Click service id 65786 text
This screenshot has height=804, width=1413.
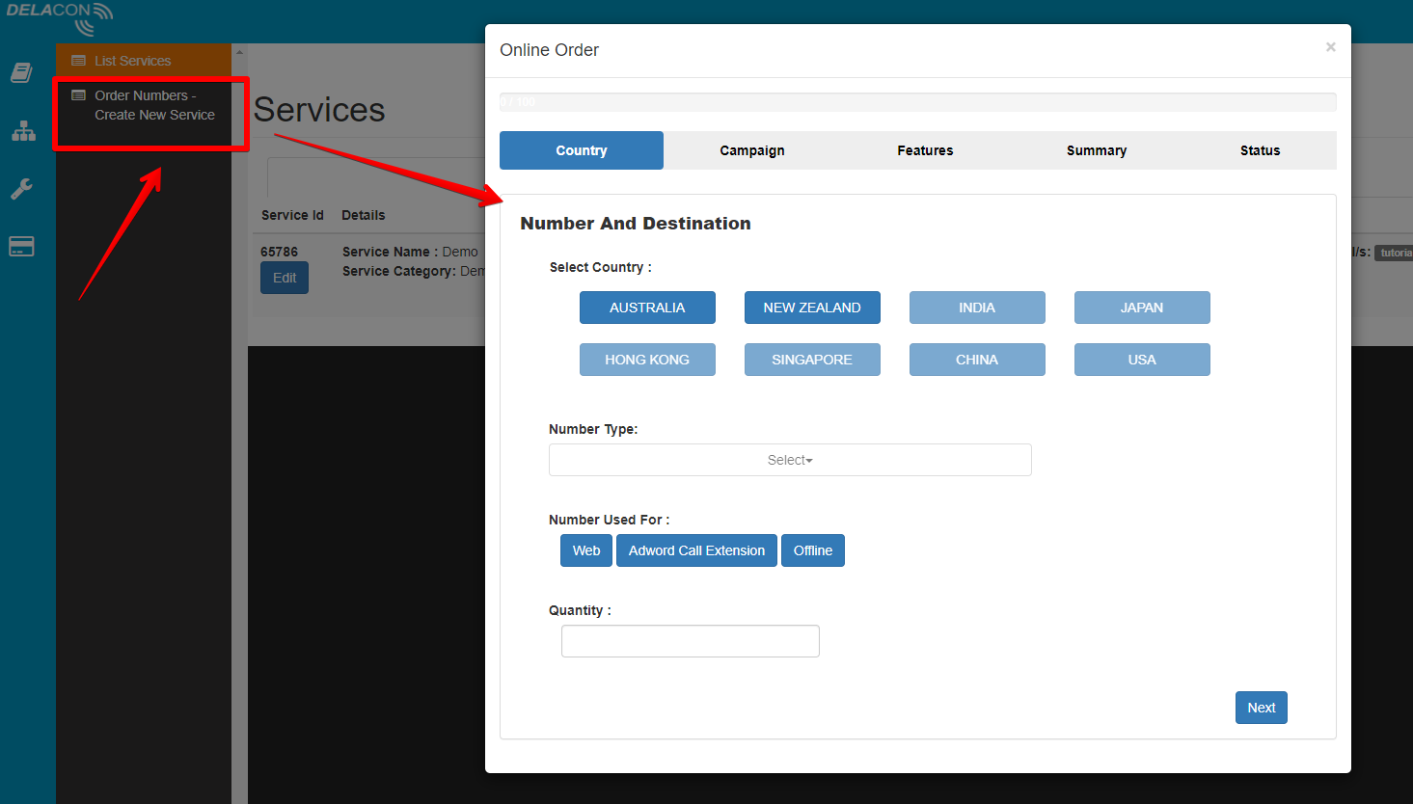coord(280,252)
